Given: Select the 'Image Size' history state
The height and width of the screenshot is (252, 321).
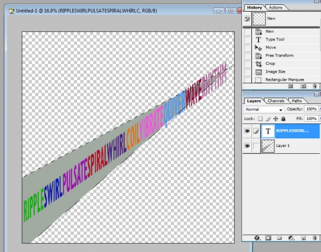Looking at the screenshot, I should pyautogui.click(x=286, y=72).
